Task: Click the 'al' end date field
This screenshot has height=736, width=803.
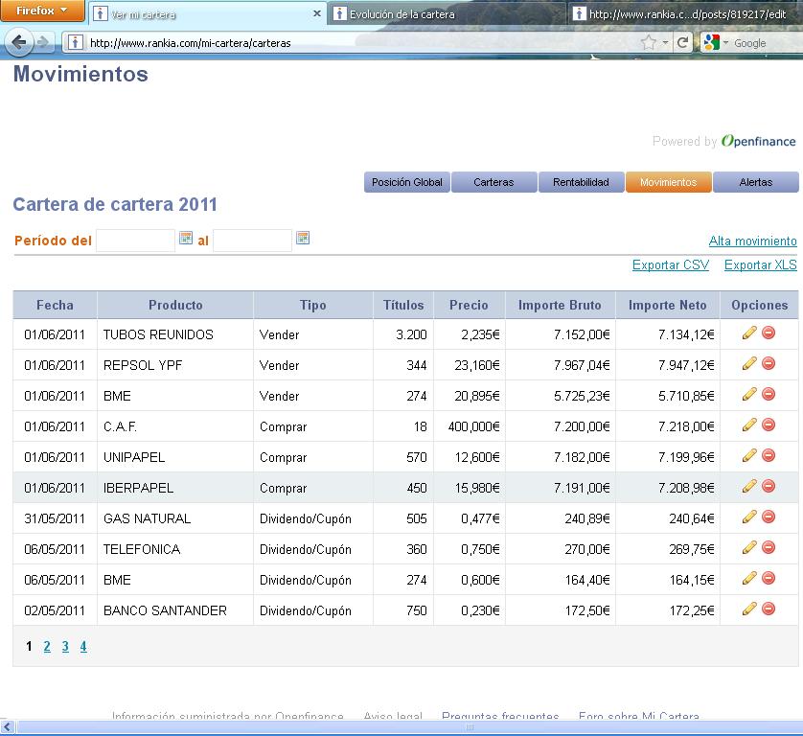Action: click(252, 241)
